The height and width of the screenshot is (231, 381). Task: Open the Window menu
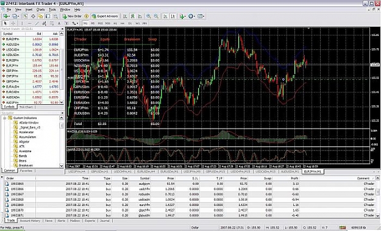click(x=65, y=10)
